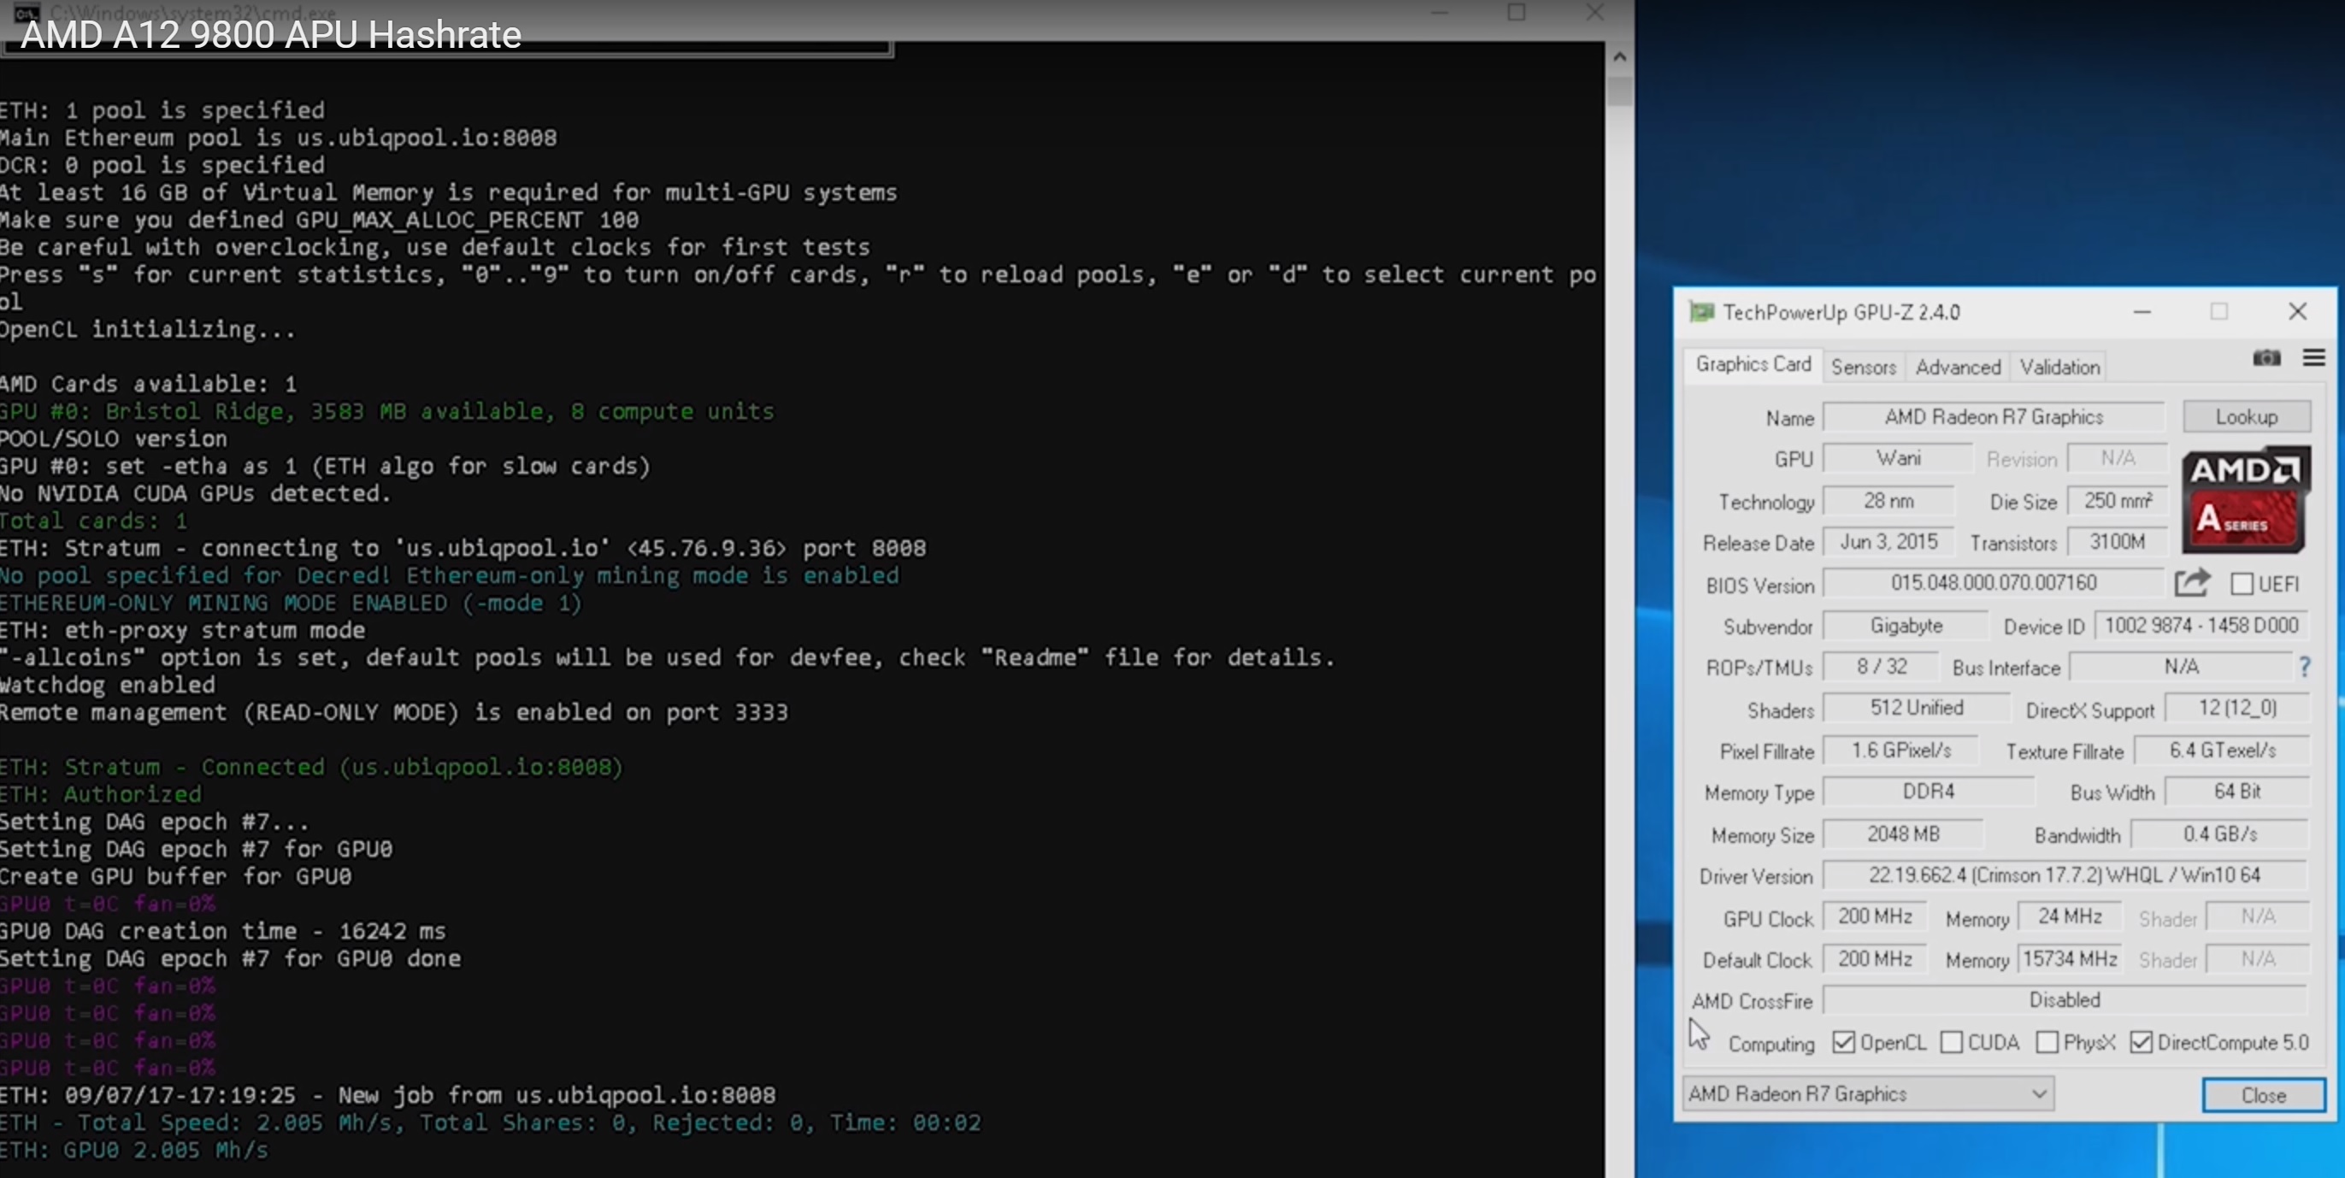Expand the Advanced tab in GPU-Z
The image size is (2345, 1178).
(1956, 365)
